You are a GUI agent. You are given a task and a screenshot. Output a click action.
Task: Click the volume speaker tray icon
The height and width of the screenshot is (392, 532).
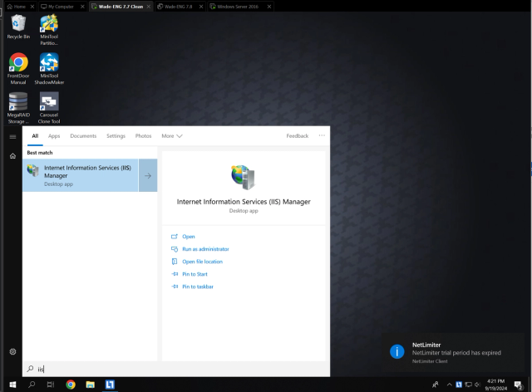pos(477,385)
